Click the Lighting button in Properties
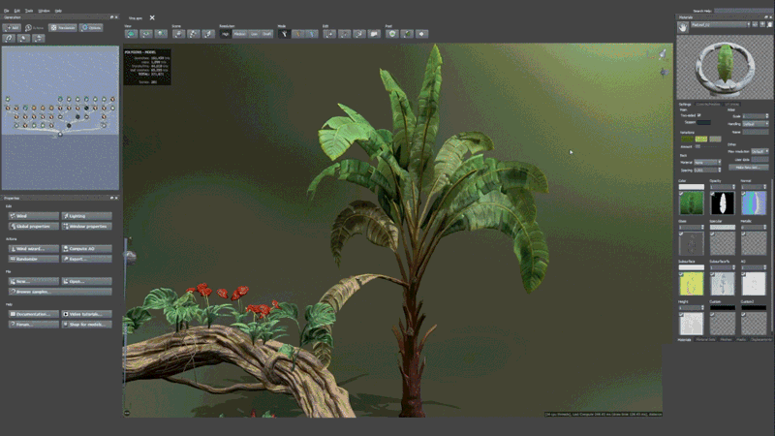 [86, 216]
